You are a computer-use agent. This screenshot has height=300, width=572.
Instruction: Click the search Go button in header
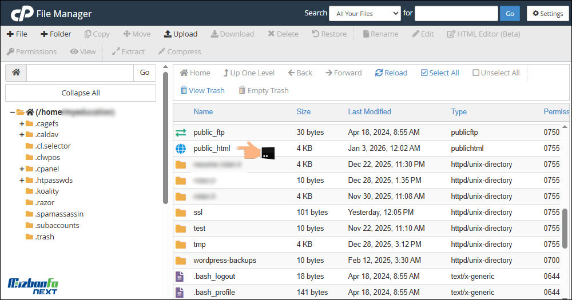pos(510,14)
